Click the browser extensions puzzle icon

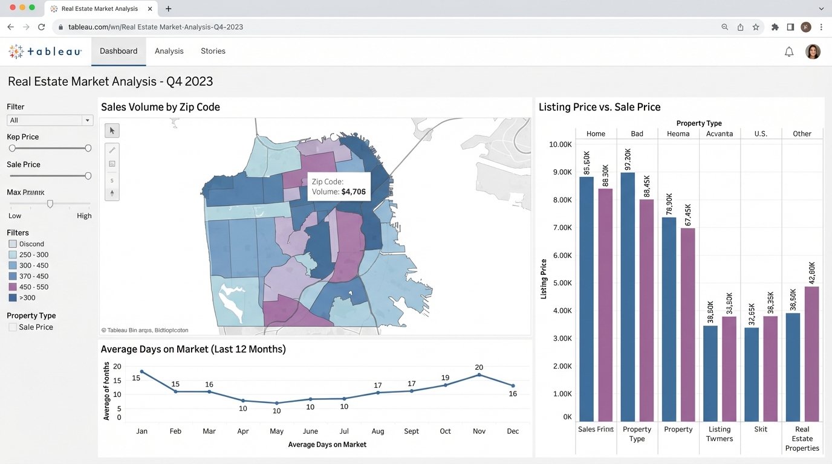pyautogui.click(x=776, y=27)
